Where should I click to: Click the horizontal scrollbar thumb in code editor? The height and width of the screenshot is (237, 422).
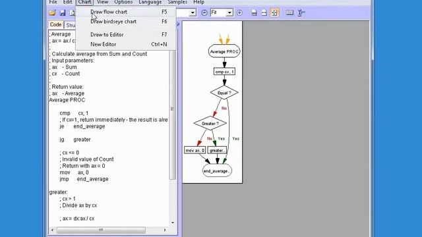[101, 230]
